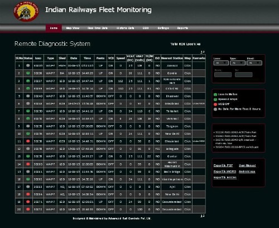Switch to Historic Data tab
Viewport: 279px width, 228px height.
(125, 28)
